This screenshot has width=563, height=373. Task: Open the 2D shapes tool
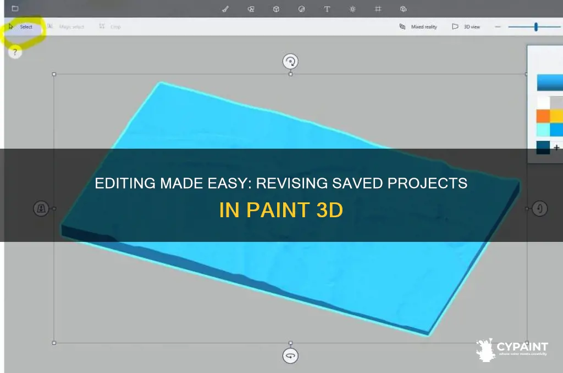click(251, 9)
